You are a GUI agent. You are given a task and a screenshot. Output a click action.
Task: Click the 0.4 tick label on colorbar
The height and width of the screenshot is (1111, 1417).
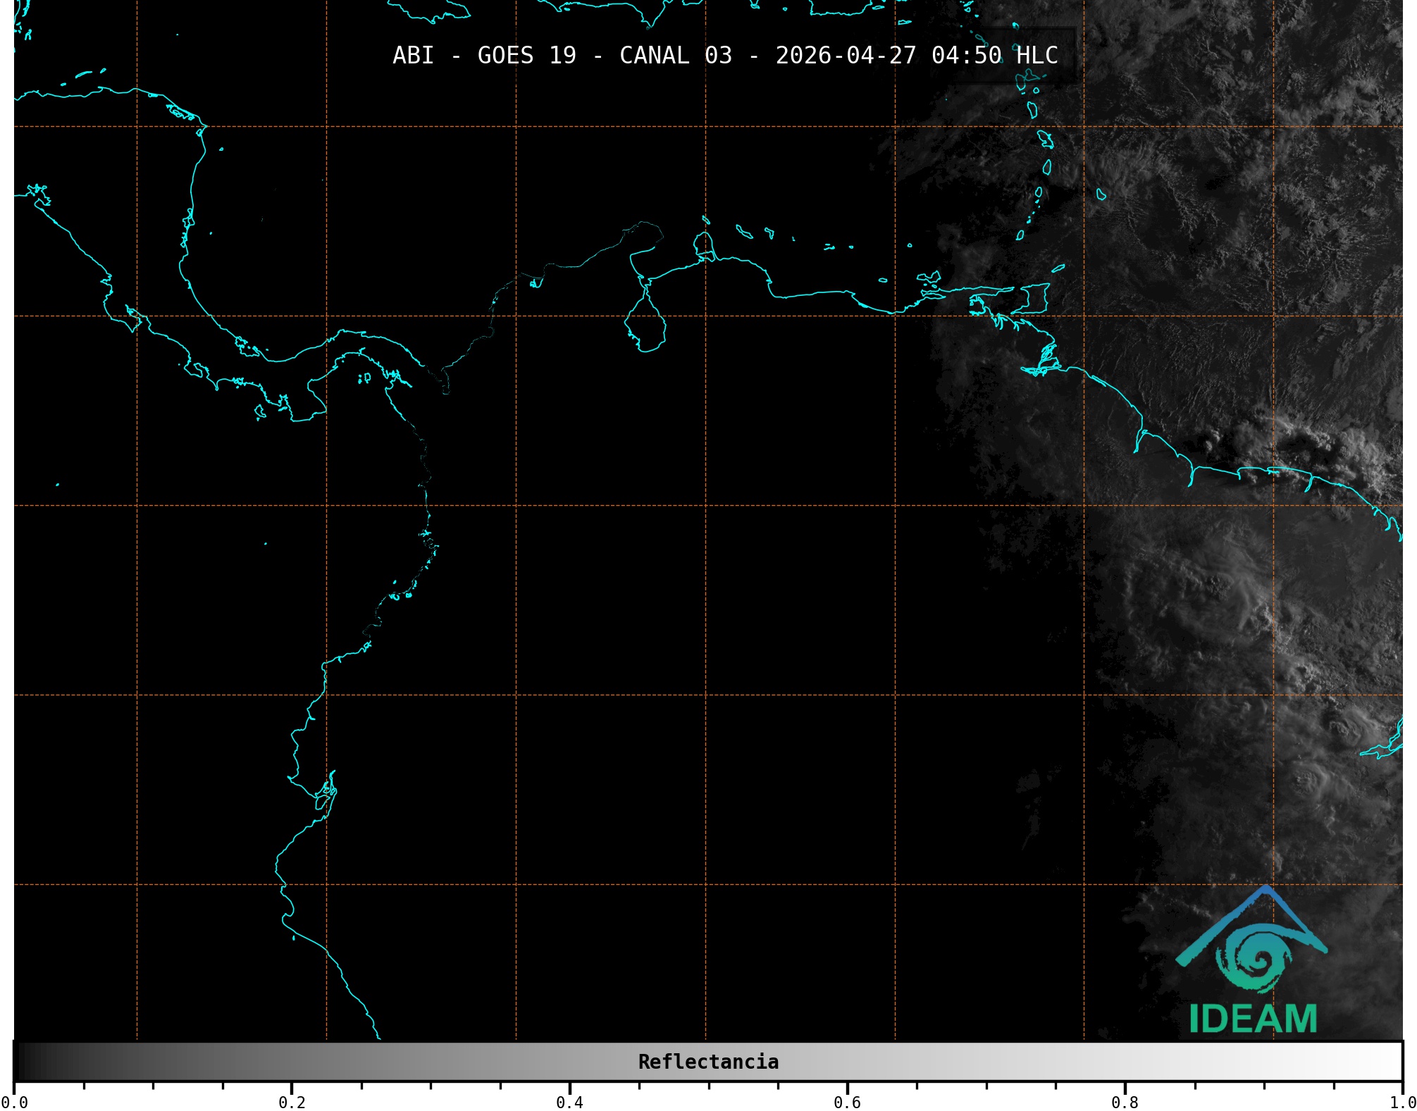[x=569, y=1102]
